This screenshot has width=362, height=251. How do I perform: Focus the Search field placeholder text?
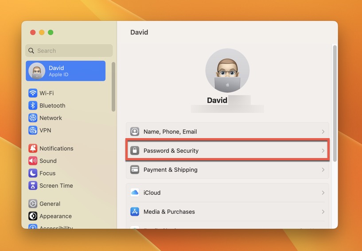pos(47,50)
